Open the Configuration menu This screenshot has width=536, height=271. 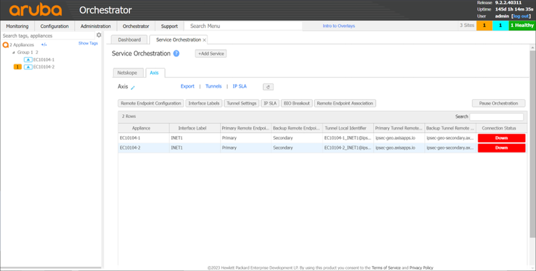[54, 26]
